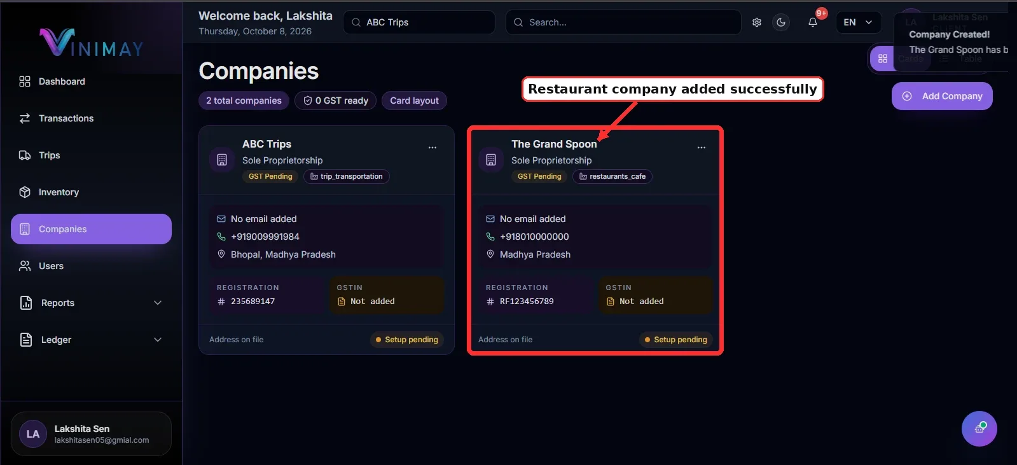Viewport: 1017px width, 465px height.
Task: Click the Add Company button
Action: [x=942, y=96]
